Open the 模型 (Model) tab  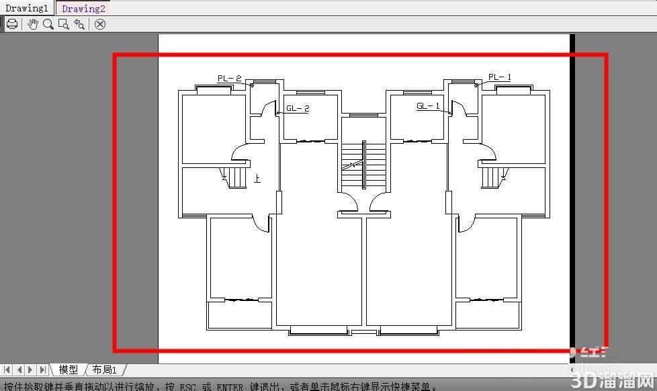tap(69, 370)
